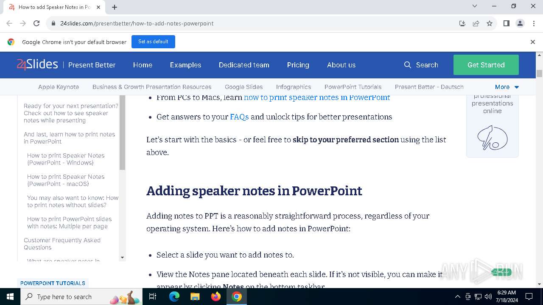The image size is (543, 305).
Task: Jump to 'Ready for your next presentation' section
Action: tap(71, 113)
